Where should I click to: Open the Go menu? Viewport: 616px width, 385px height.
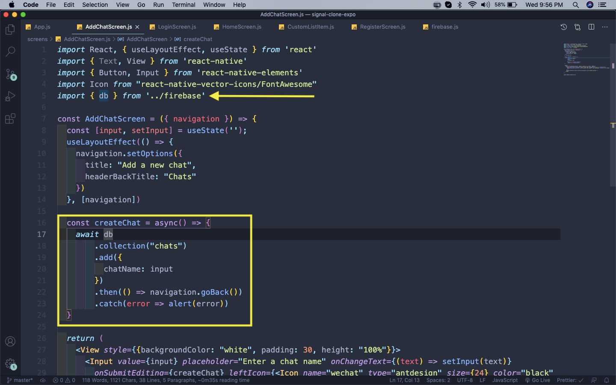pos(141,5)
